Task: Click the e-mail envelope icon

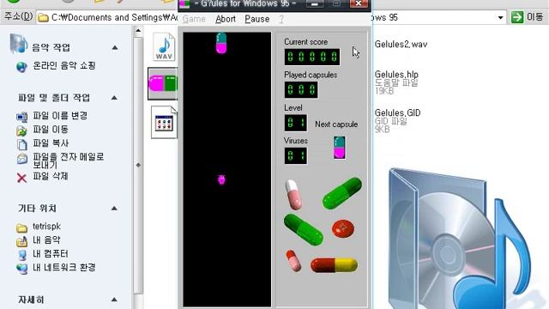Action: [22, 159]
